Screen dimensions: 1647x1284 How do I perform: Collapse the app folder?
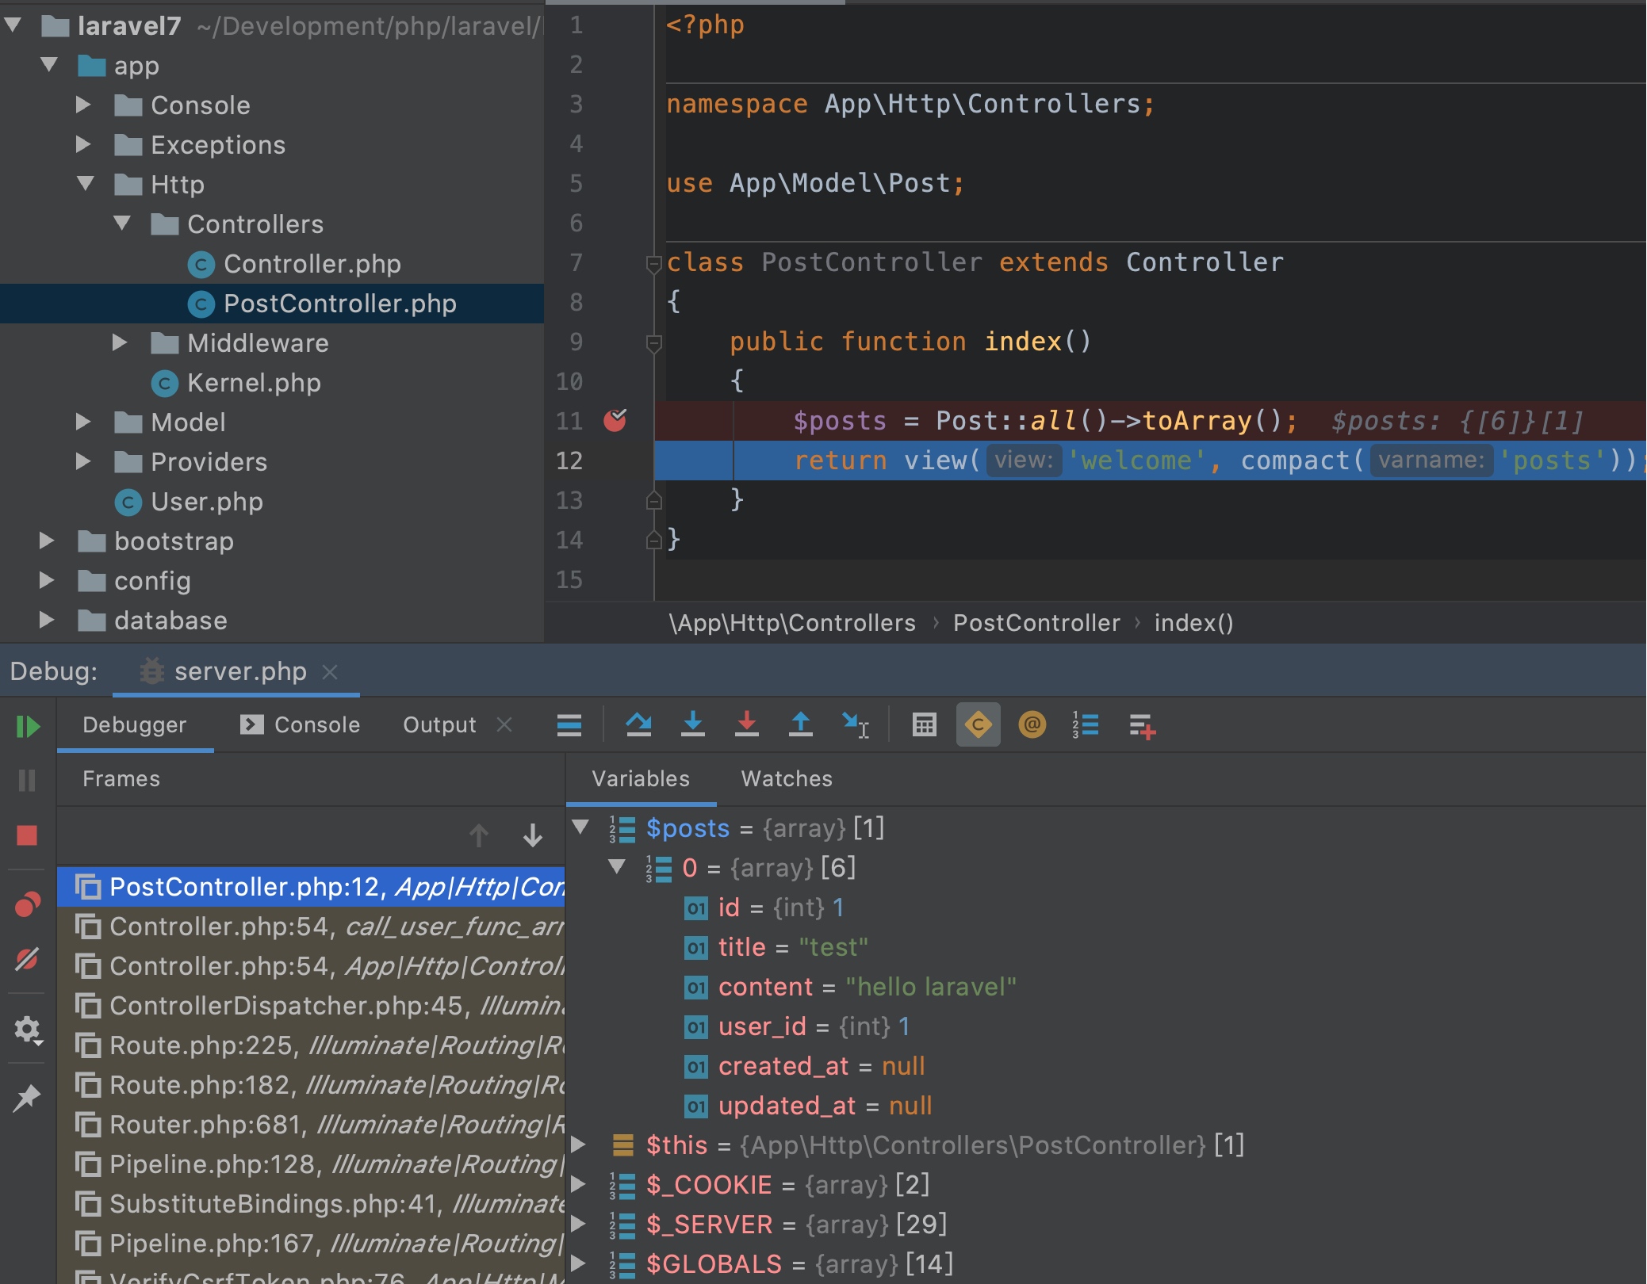click(49, 65)
